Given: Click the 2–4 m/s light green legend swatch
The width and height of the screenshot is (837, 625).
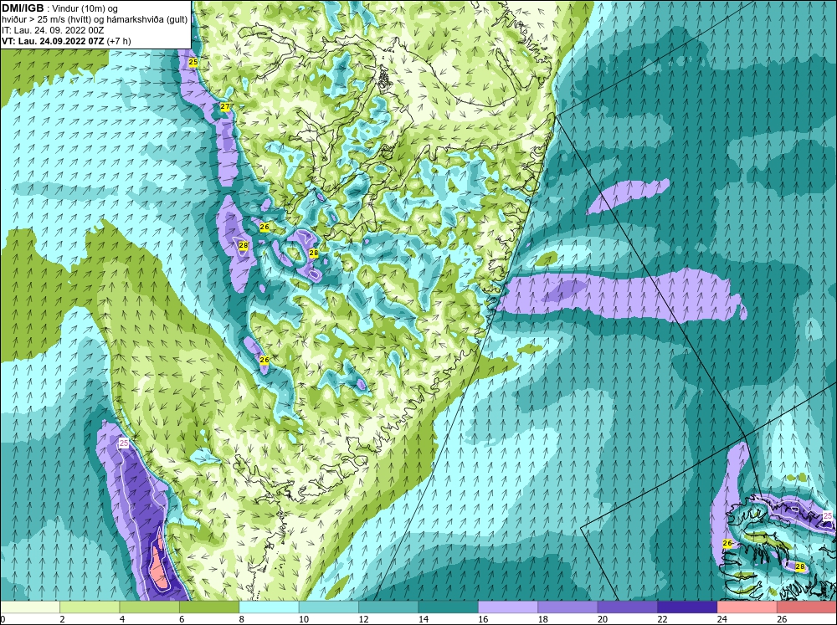Looking at the screenshot, I should (90, 607).
